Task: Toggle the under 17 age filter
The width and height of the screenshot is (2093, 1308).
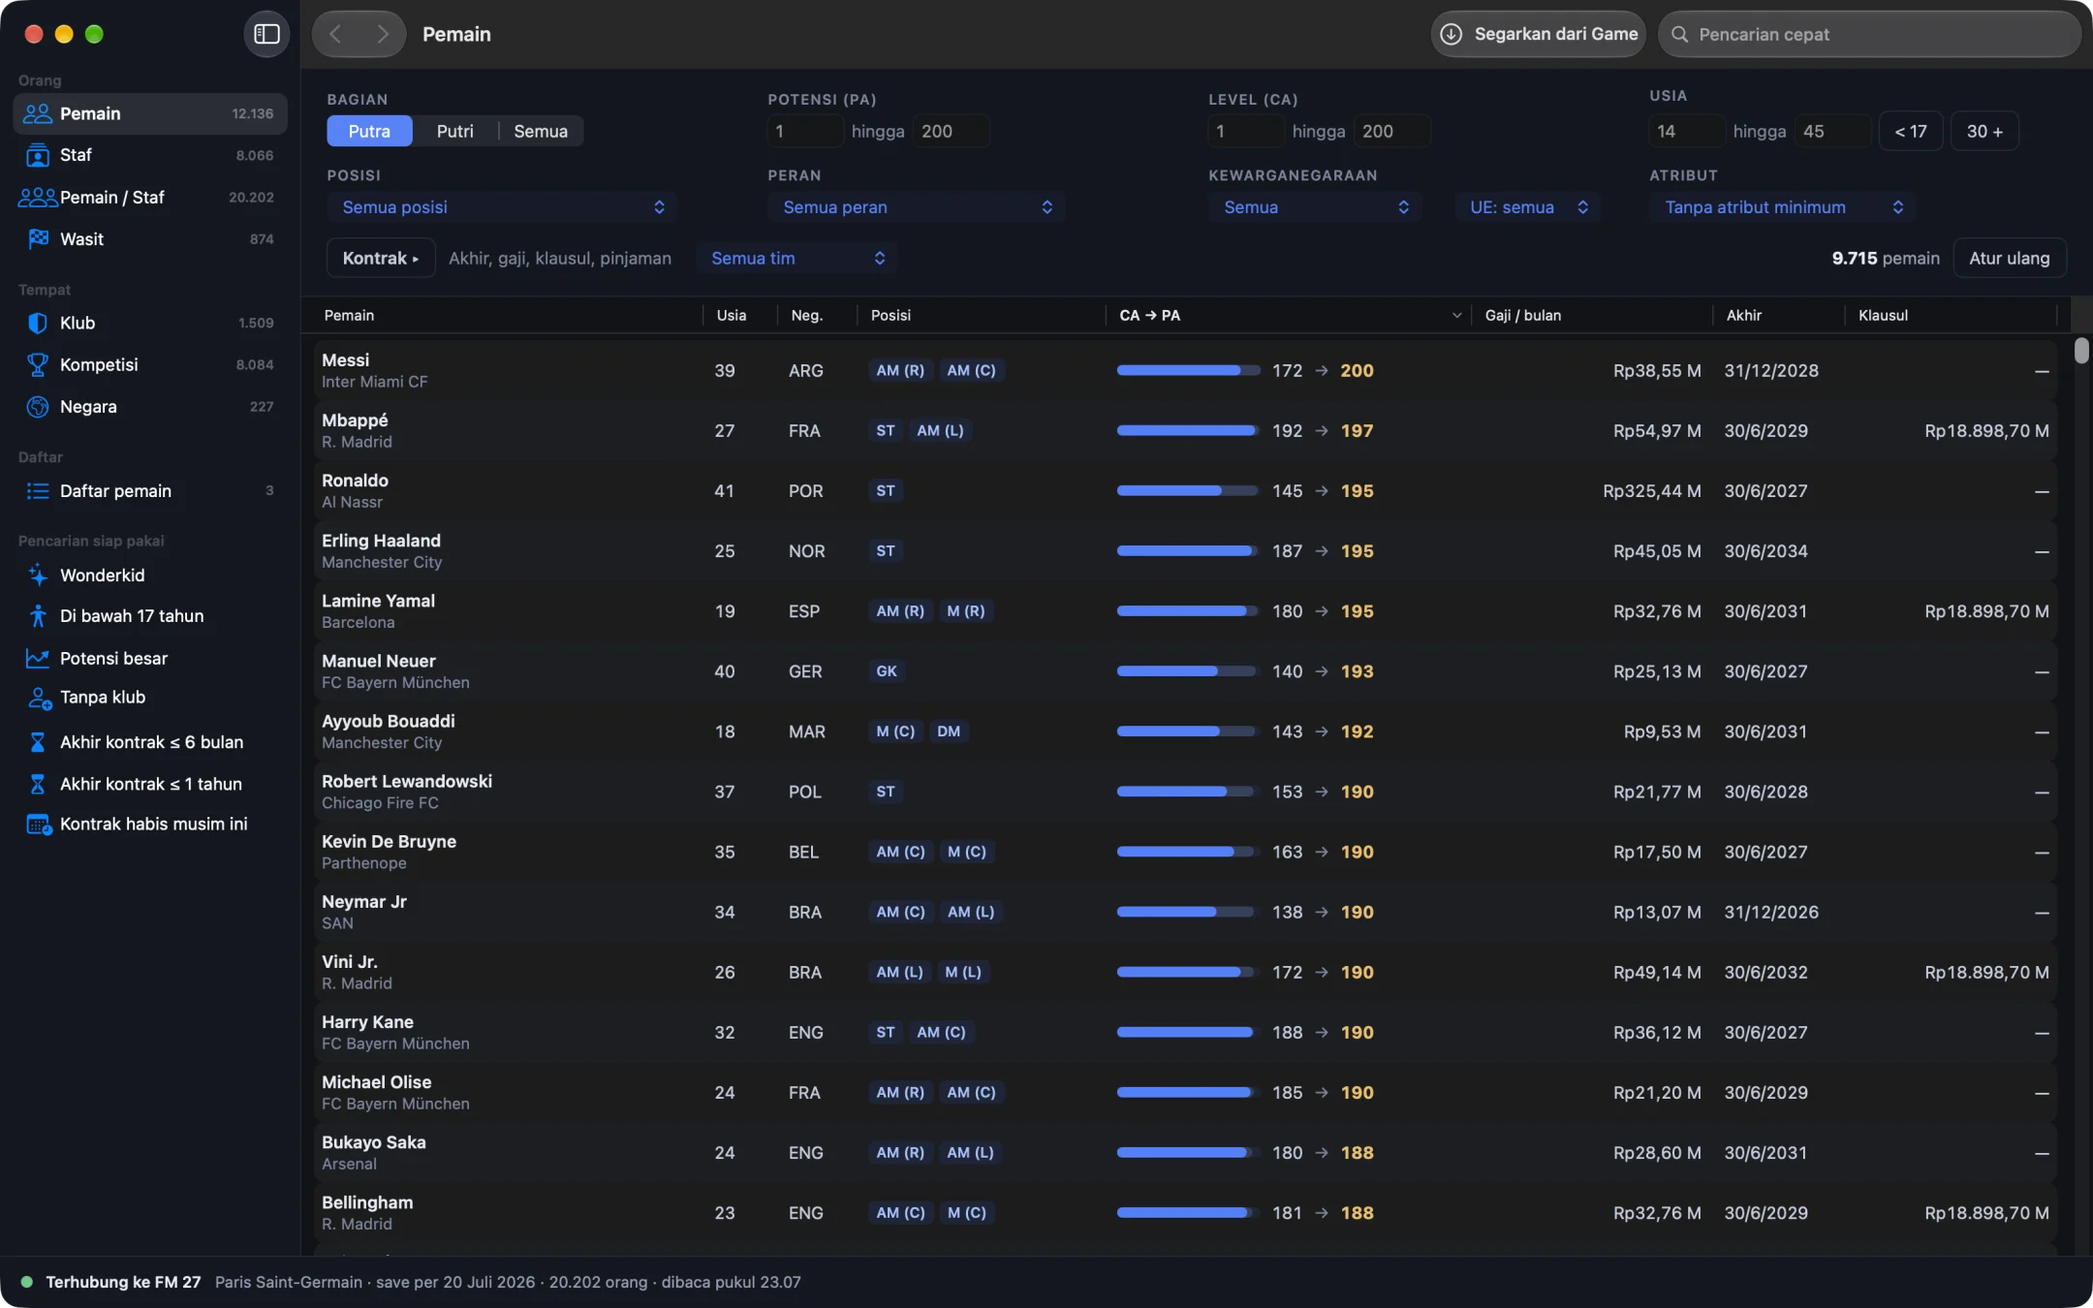Action: (x=1911, y=131)
